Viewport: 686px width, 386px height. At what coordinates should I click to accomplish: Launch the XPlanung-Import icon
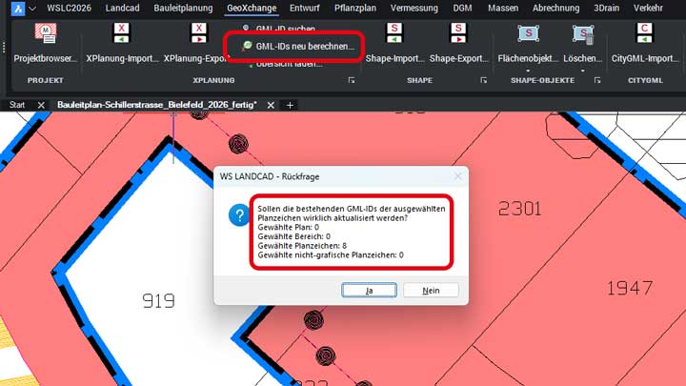coord(122,33)
